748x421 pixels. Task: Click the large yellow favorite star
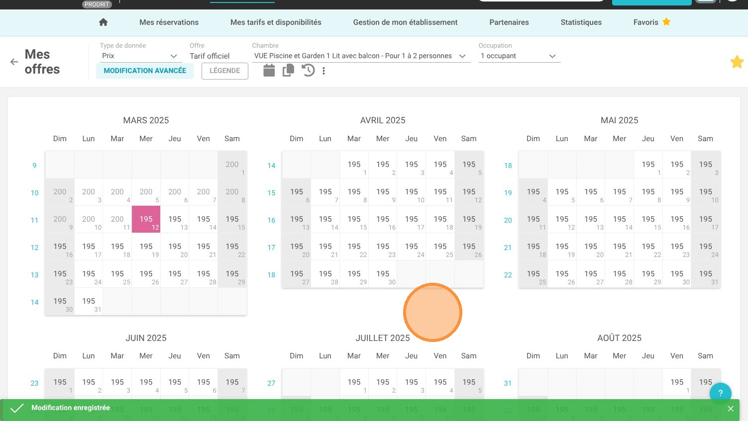coord(737,62)
